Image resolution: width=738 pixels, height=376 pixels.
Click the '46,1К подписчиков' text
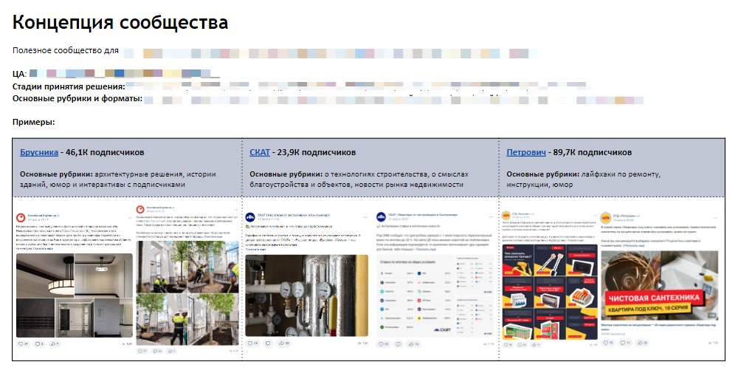tap(105, 152)
